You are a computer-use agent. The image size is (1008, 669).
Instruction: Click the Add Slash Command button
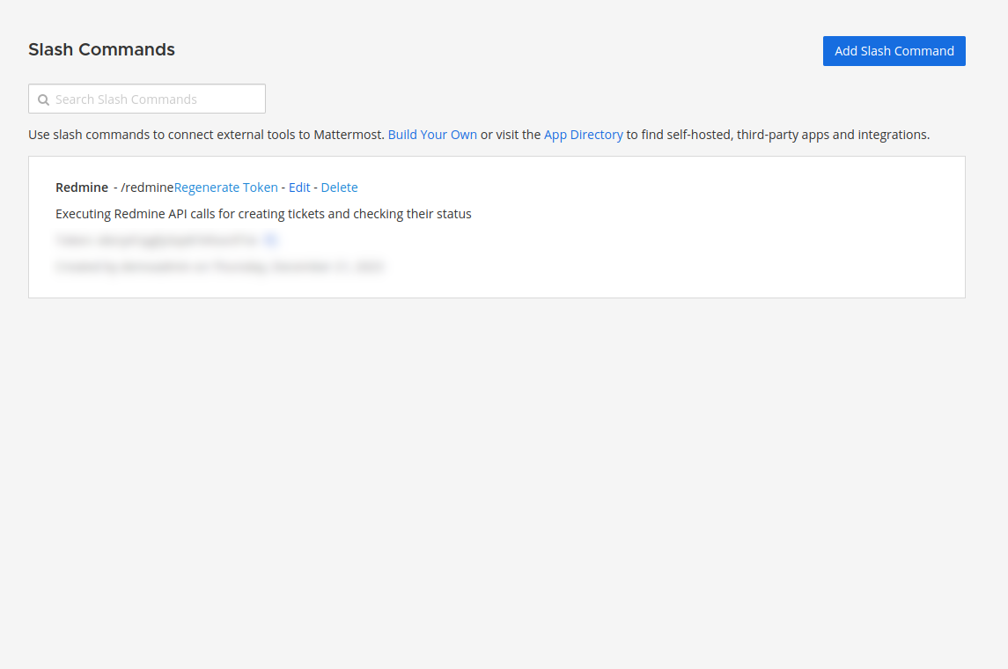[894, 51]
